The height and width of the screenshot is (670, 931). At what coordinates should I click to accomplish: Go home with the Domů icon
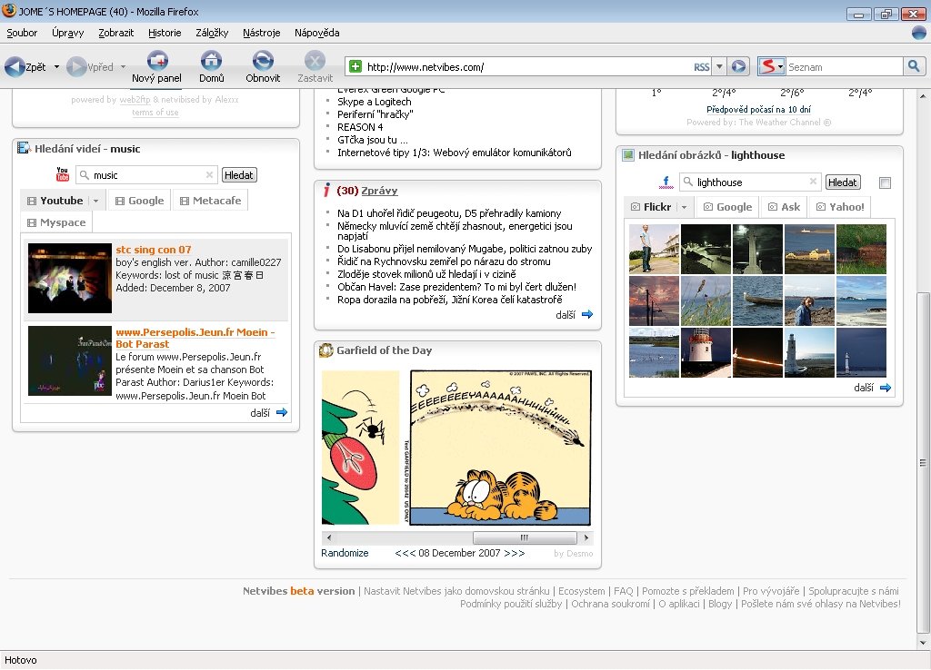tap(211, 61)
